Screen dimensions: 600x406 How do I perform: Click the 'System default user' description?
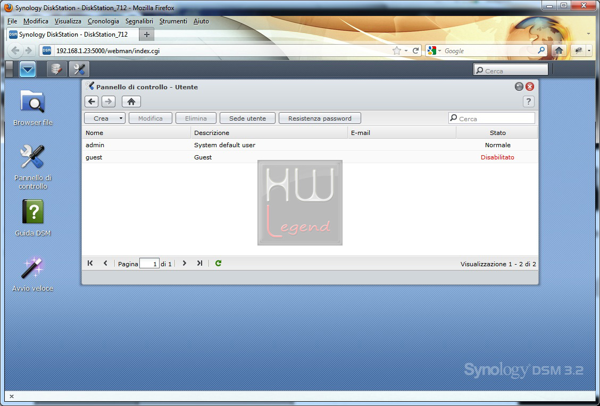click(x=224, y=145)
